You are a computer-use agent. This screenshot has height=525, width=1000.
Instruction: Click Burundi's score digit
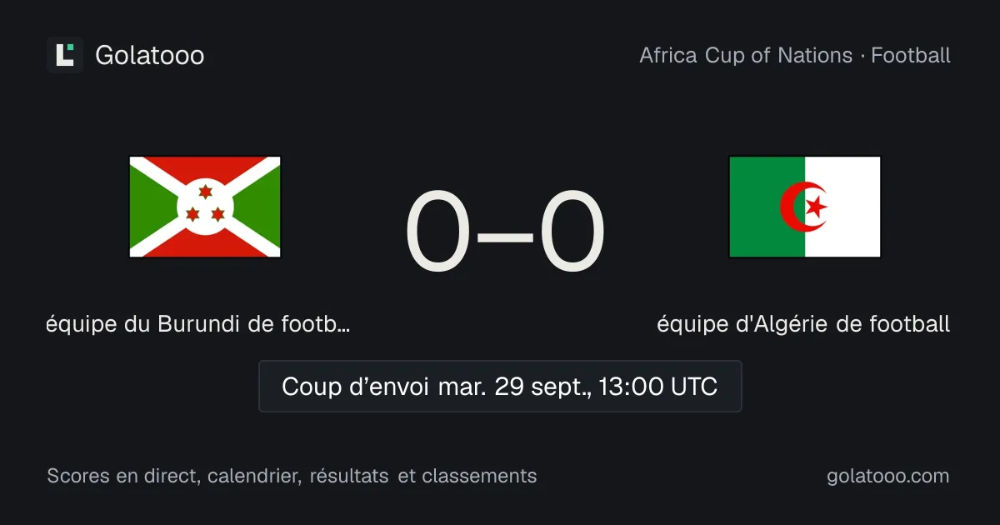(438, 232)
